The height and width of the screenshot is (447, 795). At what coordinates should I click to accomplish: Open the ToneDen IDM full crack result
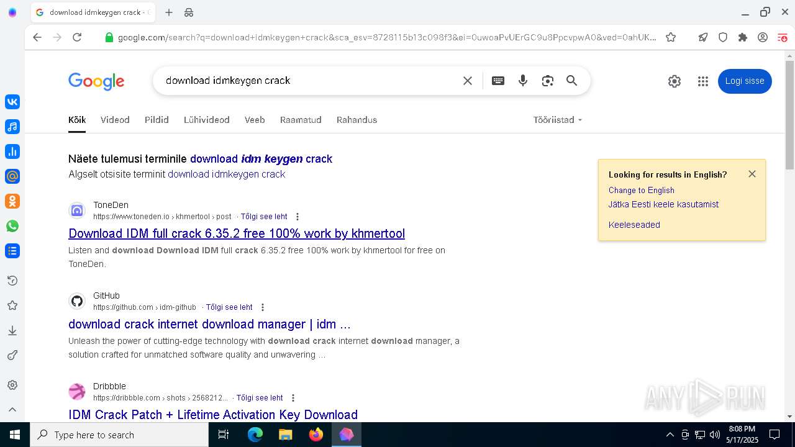click(x=237, y=233)
